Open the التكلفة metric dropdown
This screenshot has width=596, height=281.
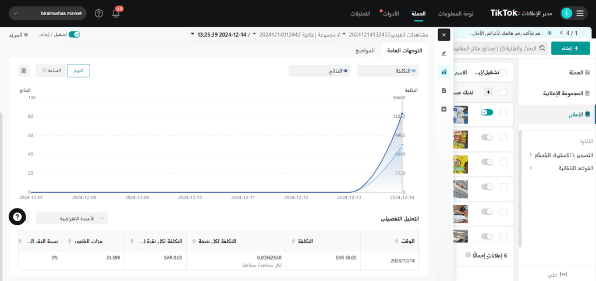coord(388,70)
